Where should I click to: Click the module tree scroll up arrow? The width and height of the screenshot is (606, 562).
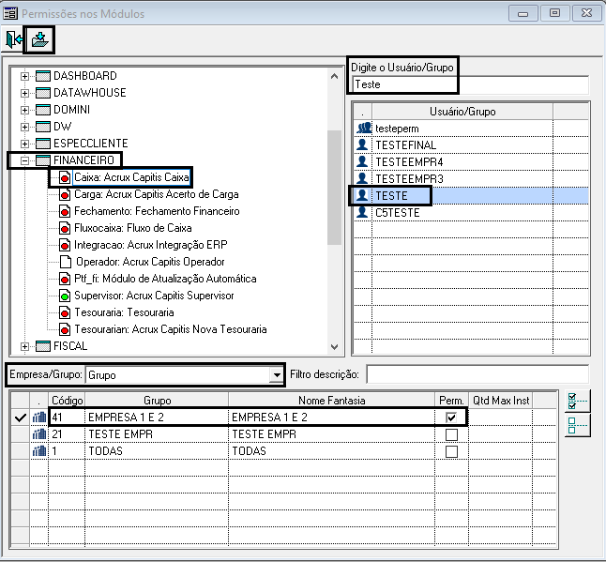click(x=334, y=76)
